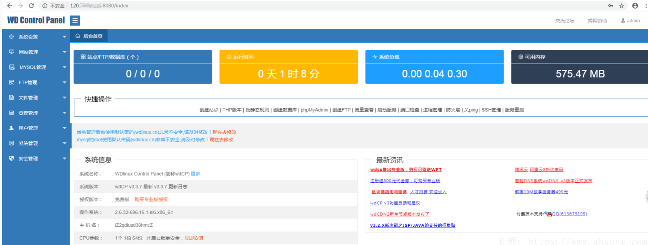The height and width of the screenshot is (245, 648).
Task: Open the admin user menu
Action: pos(630,21)
